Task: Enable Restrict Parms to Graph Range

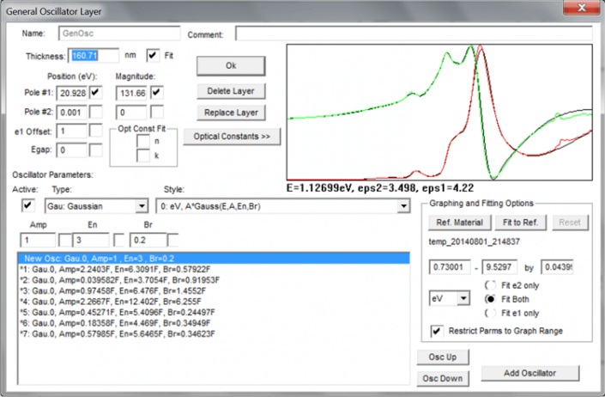Action: 437,331
